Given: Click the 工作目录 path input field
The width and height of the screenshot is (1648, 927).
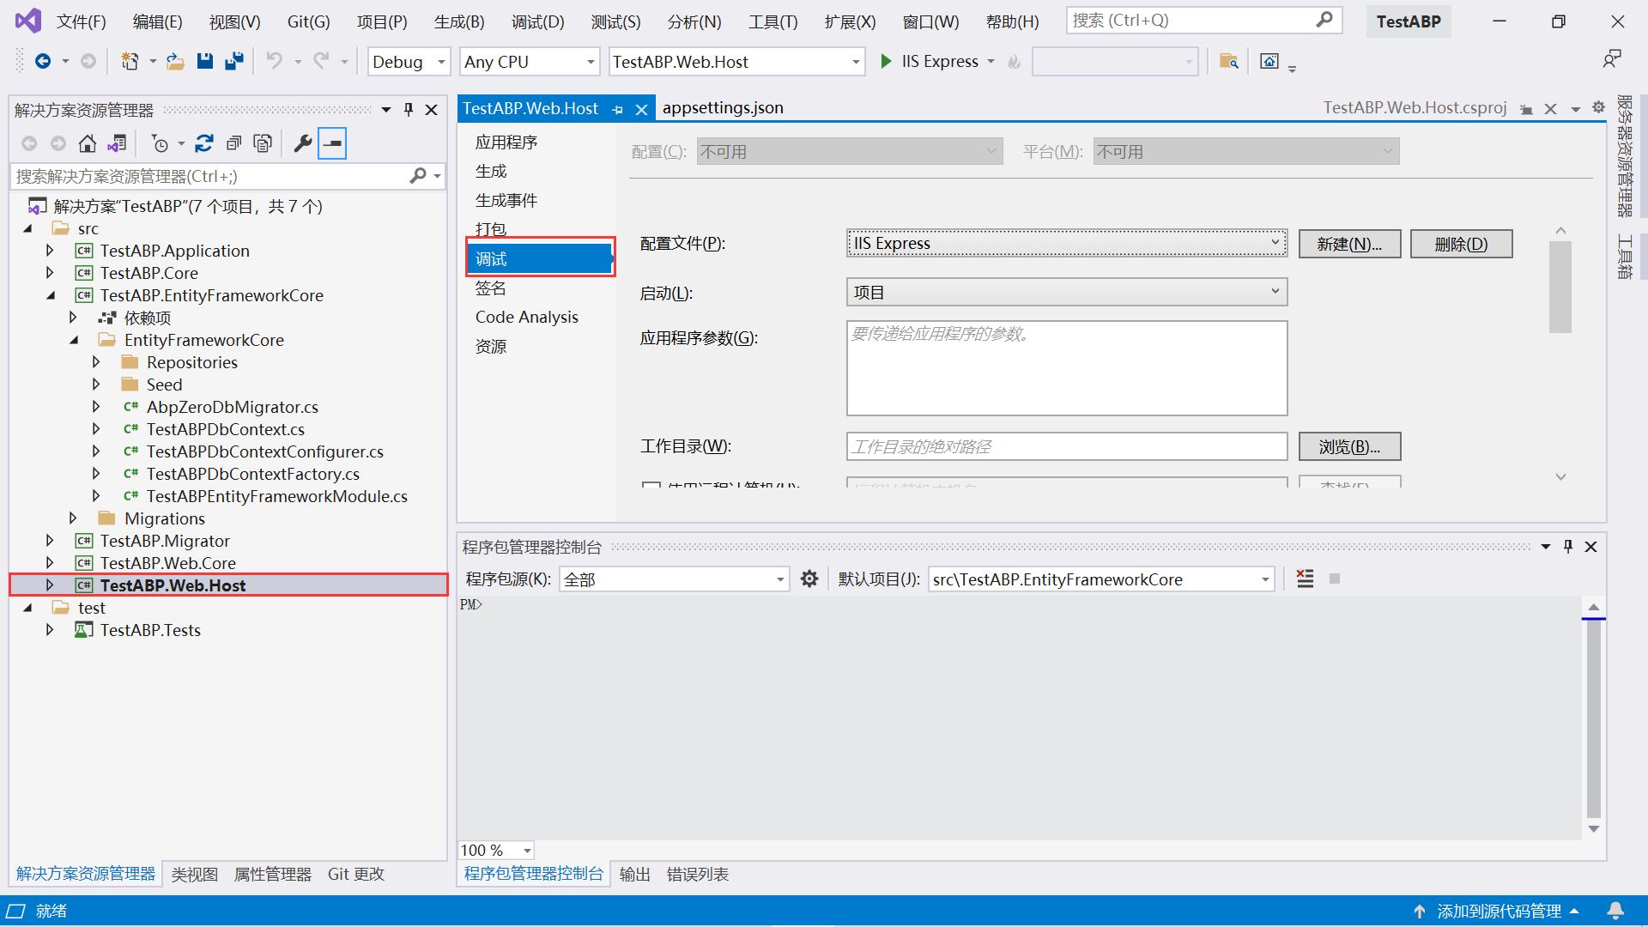Looking at the screenshot, I should pyautogui.click(x=1066, y=446).
